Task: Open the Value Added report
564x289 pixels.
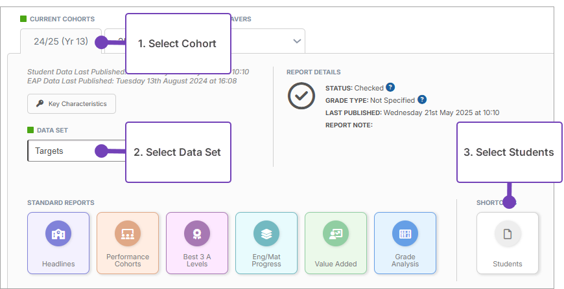Action: (x=336, y=243)
